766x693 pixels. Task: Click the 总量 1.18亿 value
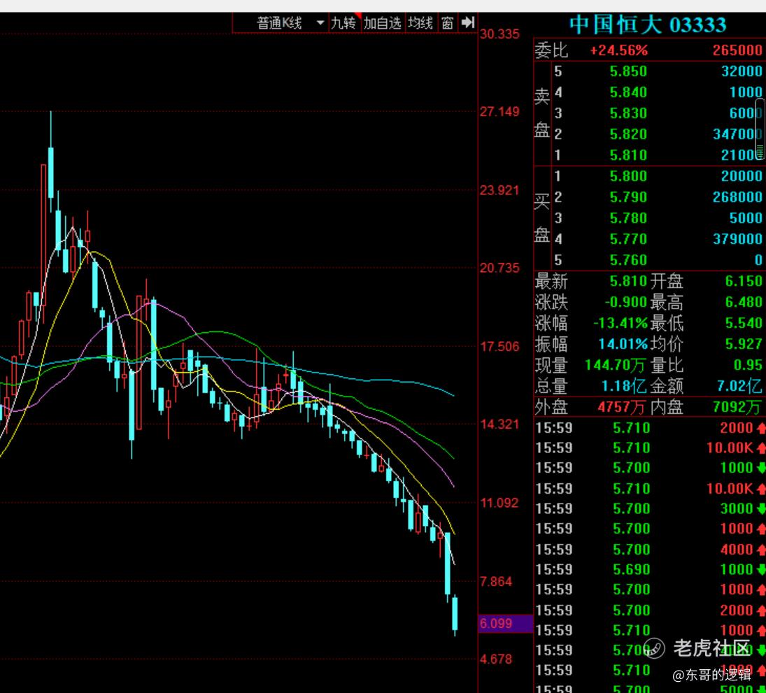pos(624,386)
